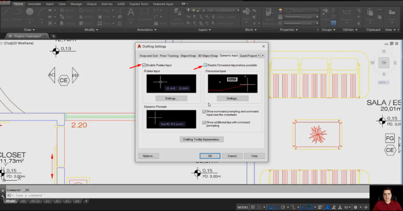Click the Group icon in Groups panel
The image size is (403, 211).
326,13
